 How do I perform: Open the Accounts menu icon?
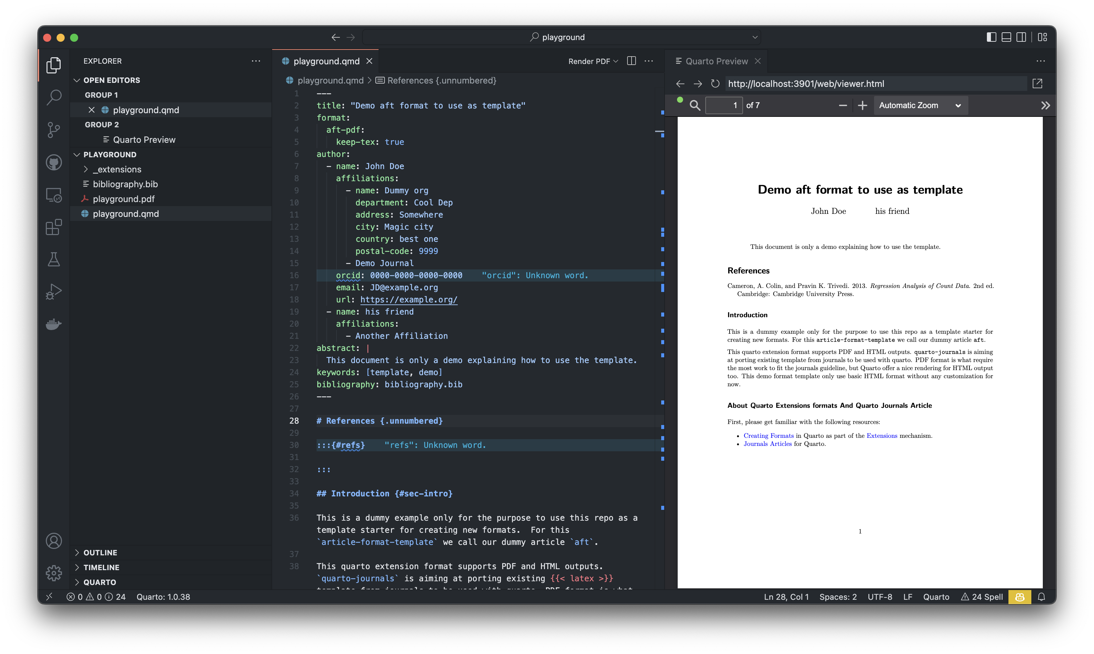pyautogui.click(x=54, y=541)
